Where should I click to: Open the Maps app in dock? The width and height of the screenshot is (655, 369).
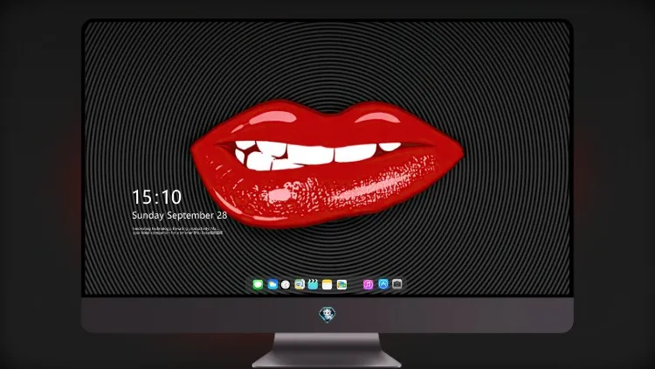(300, 284)
